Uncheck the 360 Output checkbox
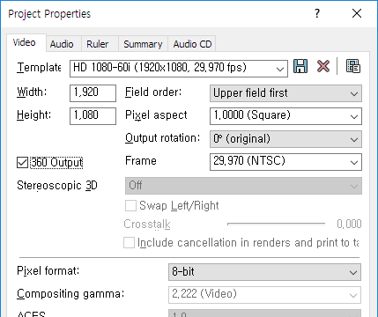 [22, 162]
